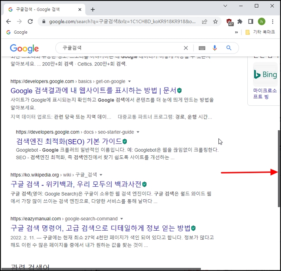The width and height of the screenshot is (281, 271).
Task: Maximize the Chrome window
Action: coord(256,6)
